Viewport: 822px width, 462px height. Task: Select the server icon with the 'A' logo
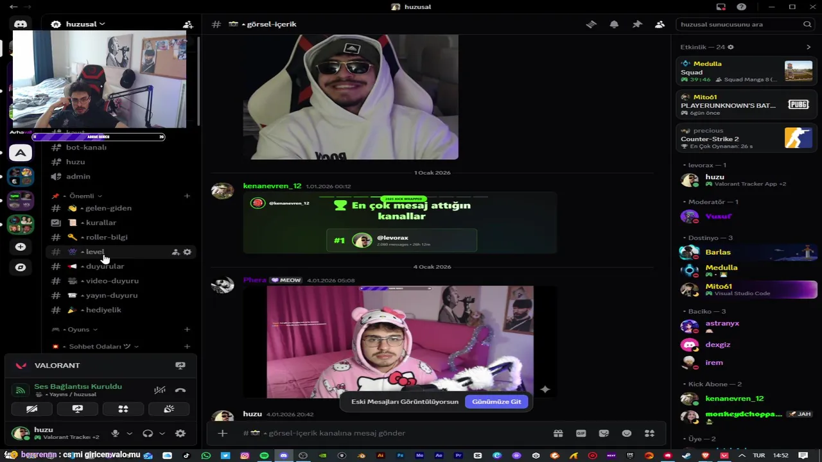[x=21, y=153]
